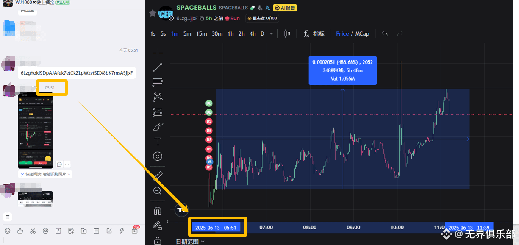Toggle lock-drawing pencil mode
Viewport: 519px width, 245px height.
tap(158, 225)
